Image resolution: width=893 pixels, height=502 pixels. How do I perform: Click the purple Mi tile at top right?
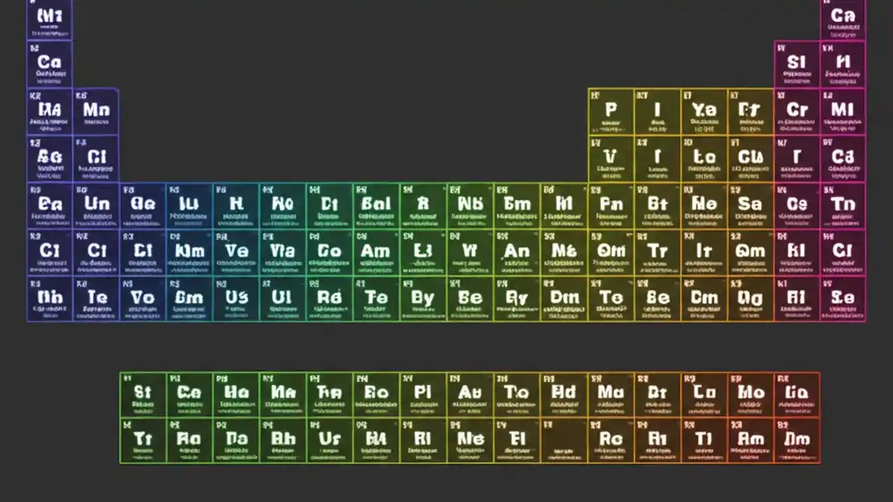(x=843, y=110)
